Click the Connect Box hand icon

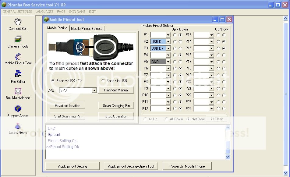click(18, 22)
